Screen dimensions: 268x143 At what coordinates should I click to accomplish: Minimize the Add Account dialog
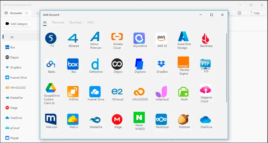[x=201, y=15]
